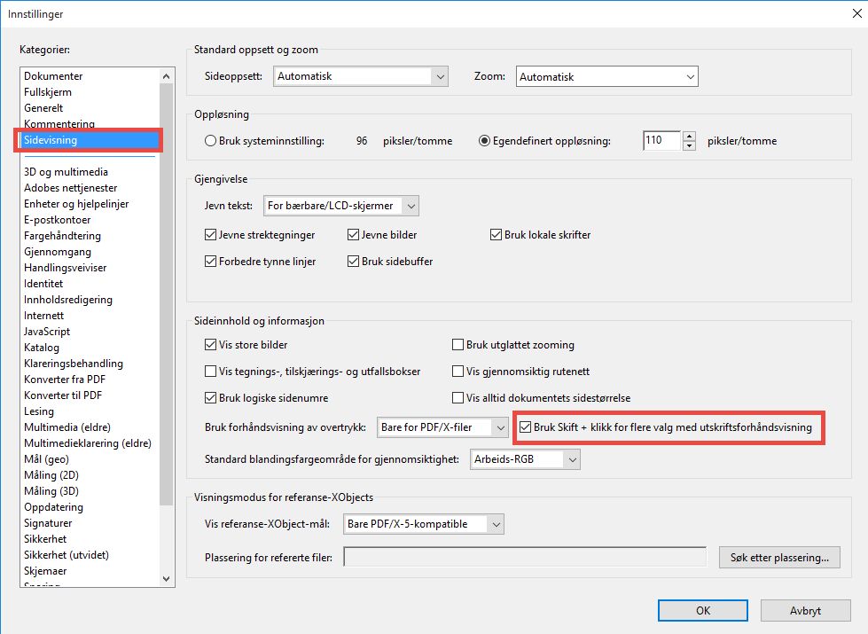Choose Enheter og hjelpelinjer category

[x=76, y=204]
